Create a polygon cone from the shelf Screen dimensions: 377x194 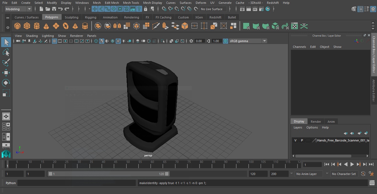(46, 26)
